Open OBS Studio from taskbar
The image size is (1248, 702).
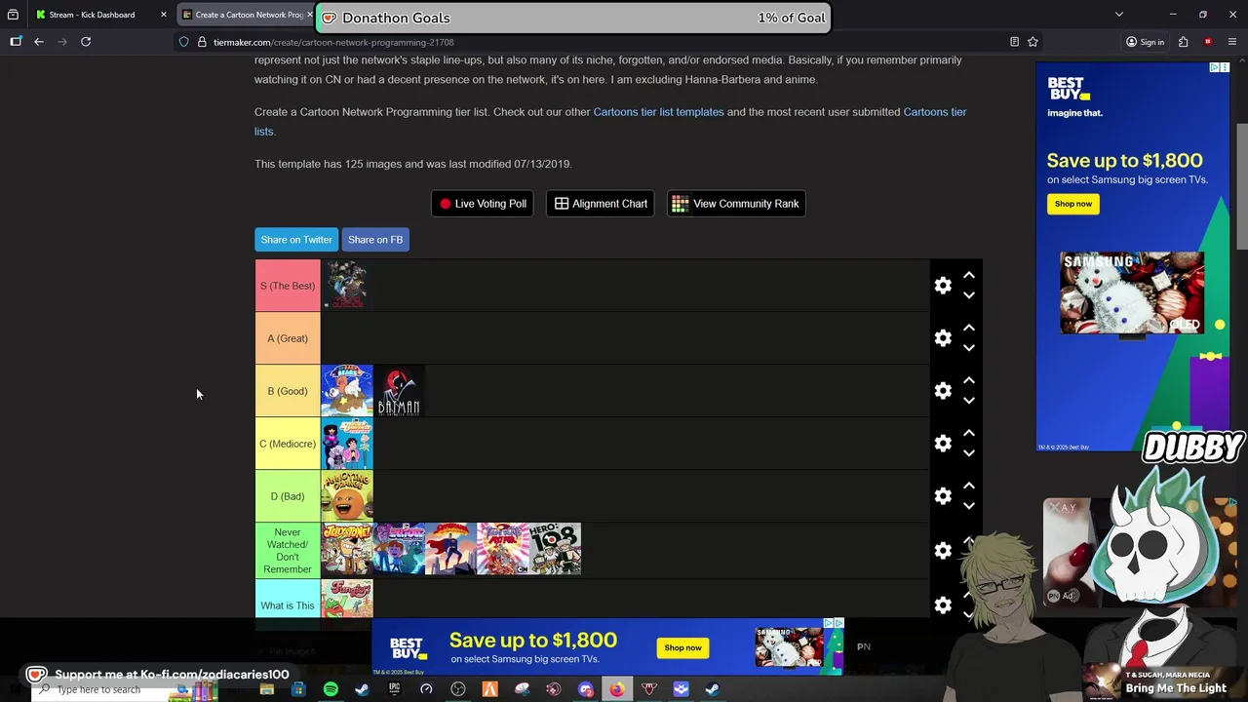tap(457, 689)
